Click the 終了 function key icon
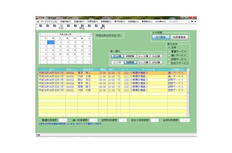Screen dimensions: 232x153 coord(103,26)
